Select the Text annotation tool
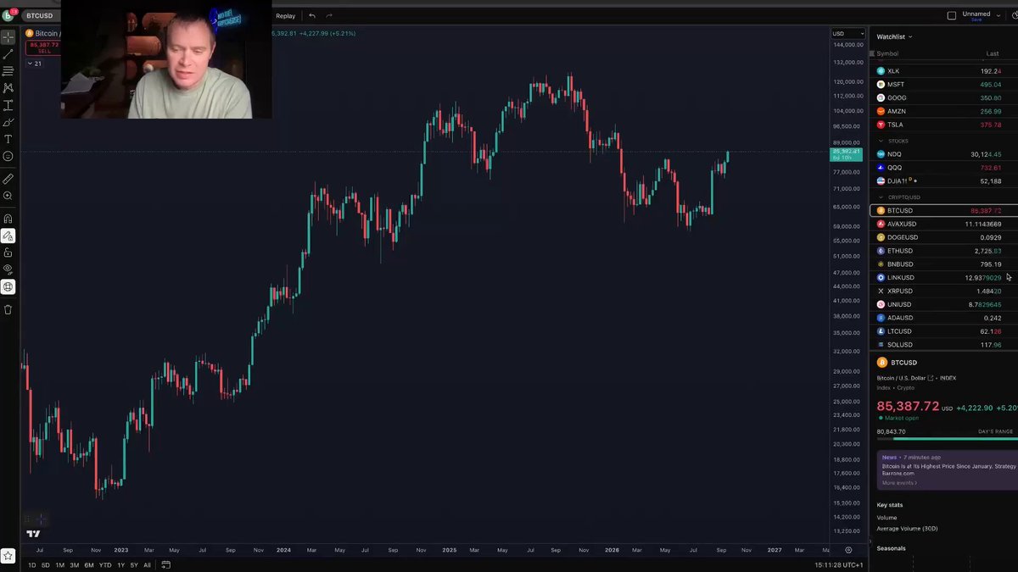 tap(8, 139)
